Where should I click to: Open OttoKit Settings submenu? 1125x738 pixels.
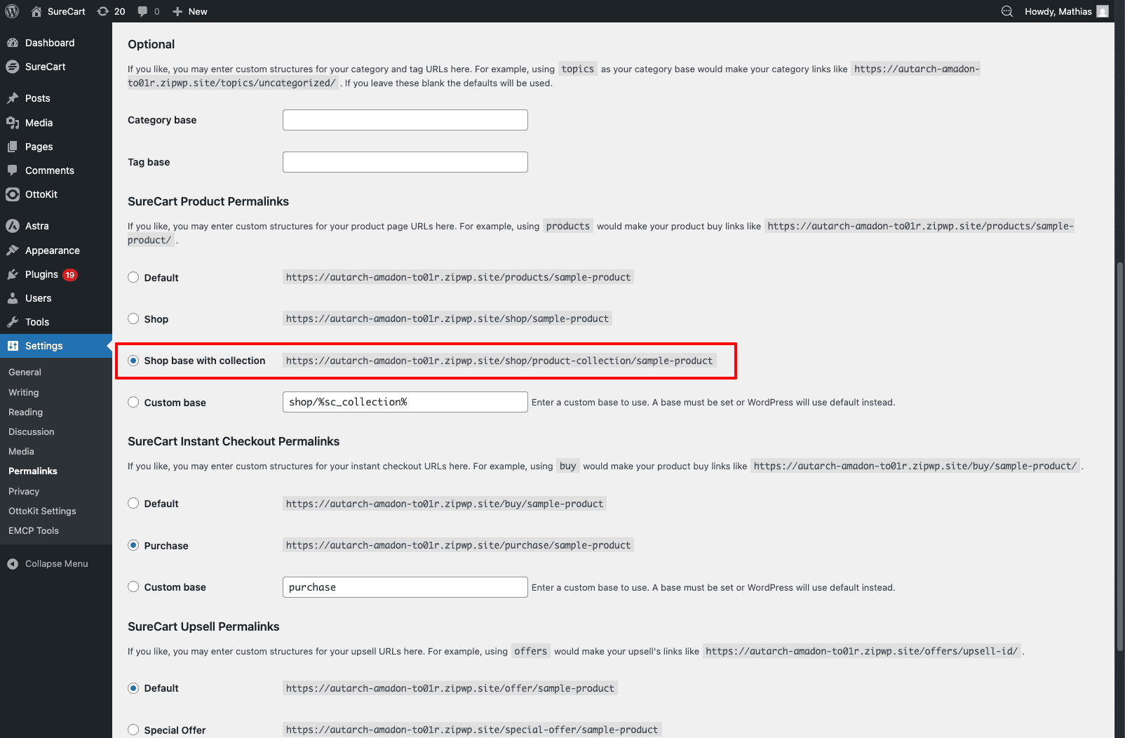[42, 511]
